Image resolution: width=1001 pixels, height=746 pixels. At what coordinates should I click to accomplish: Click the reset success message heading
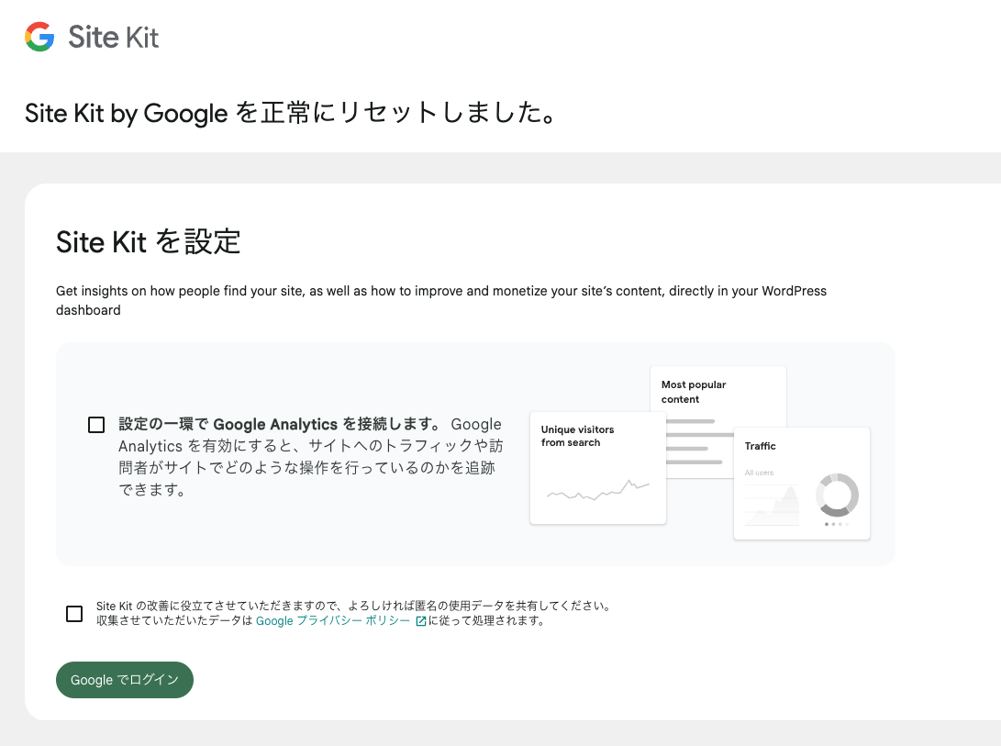(x=291, y=113)
